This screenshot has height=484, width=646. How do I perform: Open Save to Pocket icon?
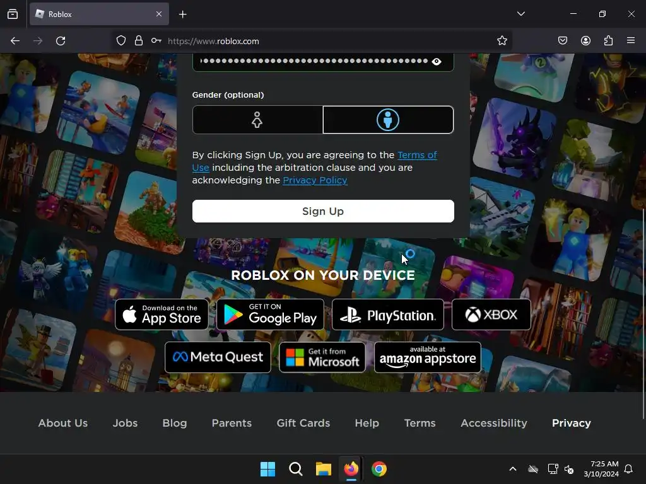tap(563, 41)
